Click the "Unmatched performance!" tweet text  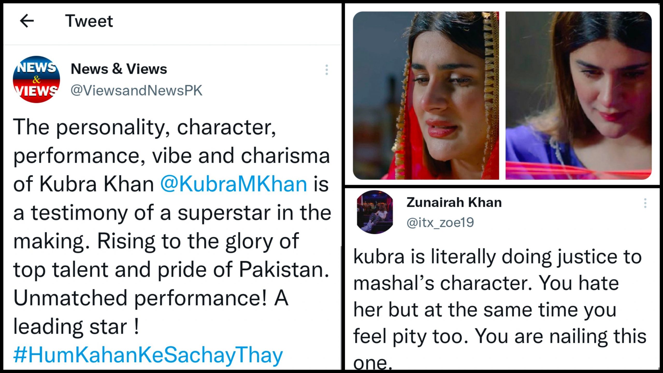click(140, 298)
